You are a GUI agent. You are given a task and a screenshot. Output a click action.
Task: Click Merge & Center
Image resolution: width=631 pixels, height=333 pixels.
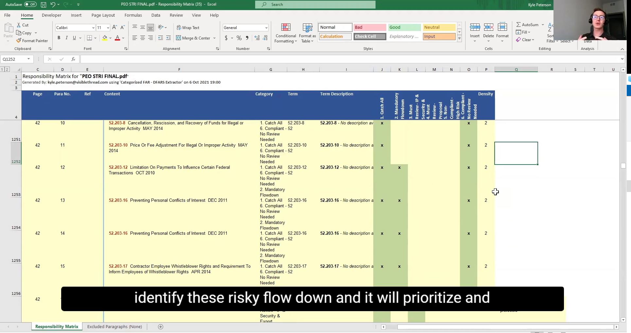193,38
